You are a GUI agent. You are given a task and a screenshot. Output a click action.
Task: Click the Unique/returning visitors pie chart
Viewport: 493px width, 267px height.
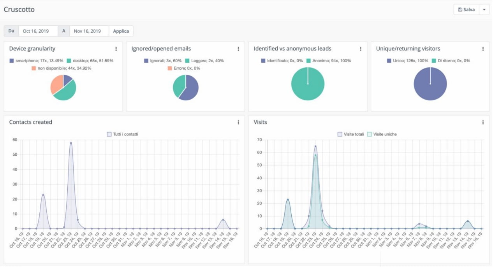point(430,84)
